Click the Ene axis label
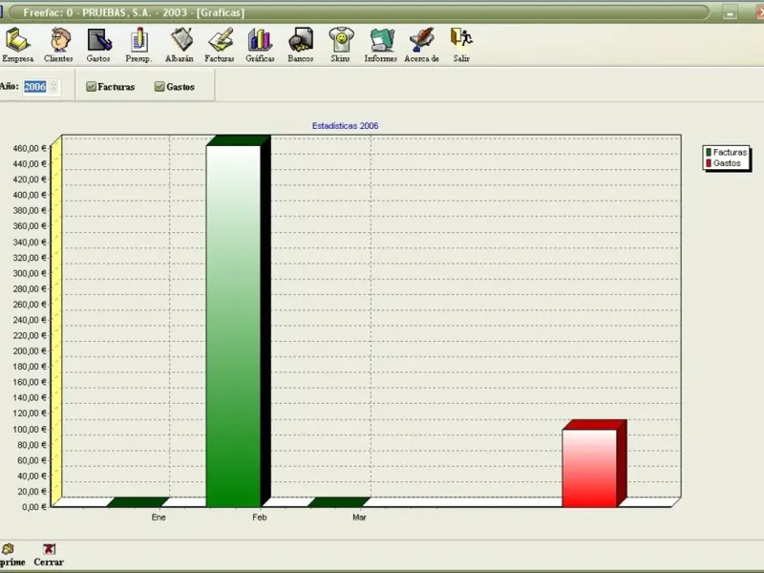Viewport: 764px width, 573px height. pyautogui.click(x=159, y=518)
